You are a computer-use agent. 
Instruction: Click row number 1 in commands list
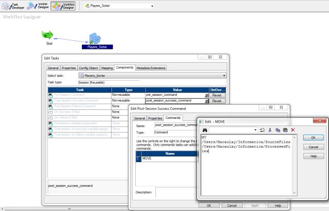(x=138, y=159)
